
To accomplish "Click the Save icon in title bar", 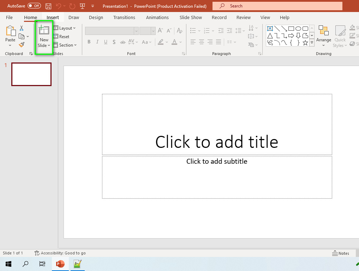I will 48,6.
